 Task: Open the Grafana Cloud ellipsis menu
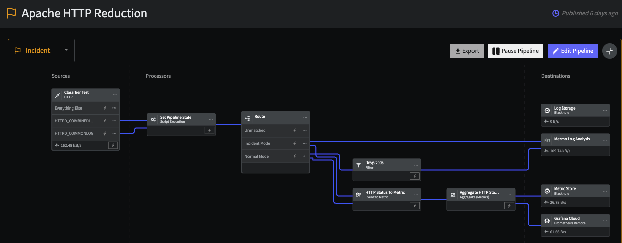click(x=605, y=221)
